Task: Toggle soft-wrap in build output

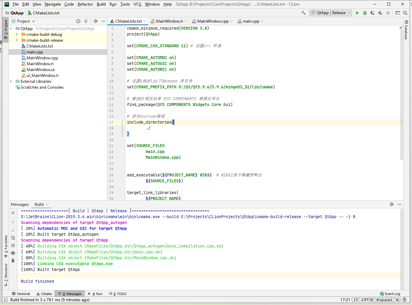Action: point(13,238)
